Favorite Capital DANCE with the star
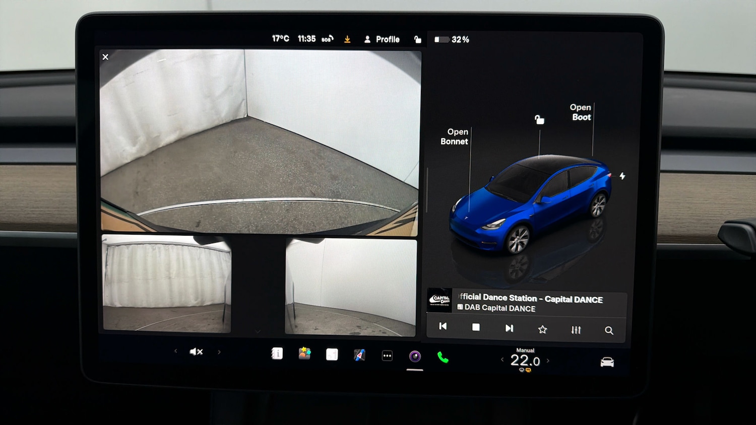This screenshot has height=425, width=756. pyautogui.click(x=542, y=329)
